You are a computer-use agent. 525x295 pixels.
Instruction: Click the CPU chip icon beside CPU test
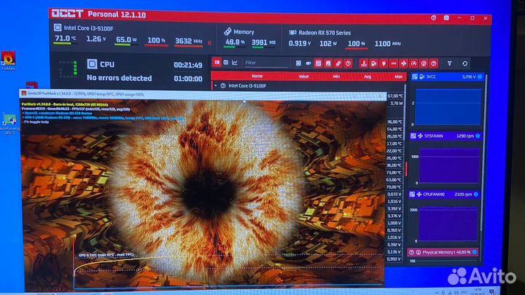tap(91, 65)
